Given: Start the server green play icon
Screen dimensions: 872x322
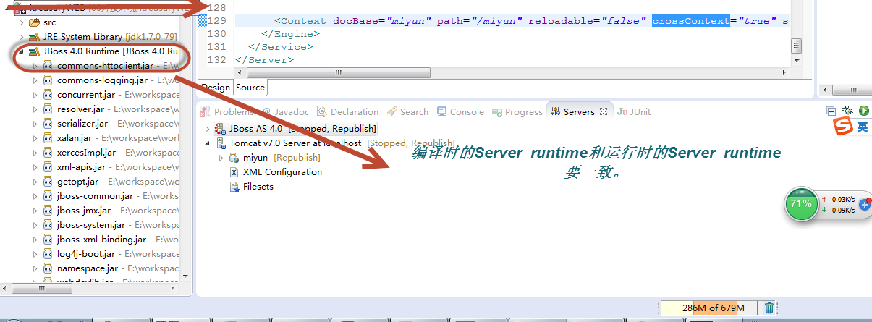Looking at the screenshot, I should pyautogui.click(x=863, y=111).
